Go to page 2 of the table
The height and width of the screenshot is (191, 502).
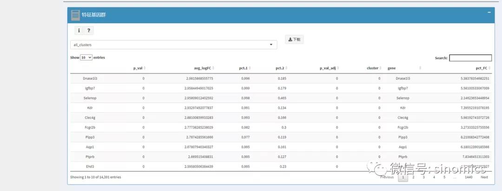click(x=413, y=177)
